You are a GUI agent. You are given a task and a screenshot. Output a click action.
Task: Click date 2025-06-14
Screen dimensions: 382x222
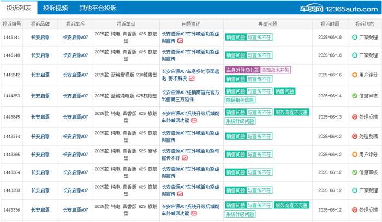pos(330,96)
